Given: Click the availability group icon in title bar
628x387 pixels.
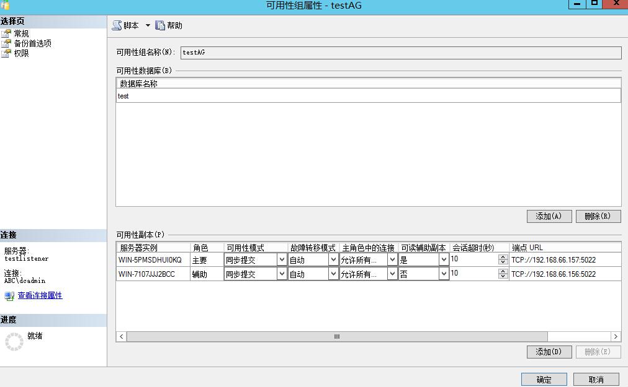Looking at the screenshot, I should 6,4.
